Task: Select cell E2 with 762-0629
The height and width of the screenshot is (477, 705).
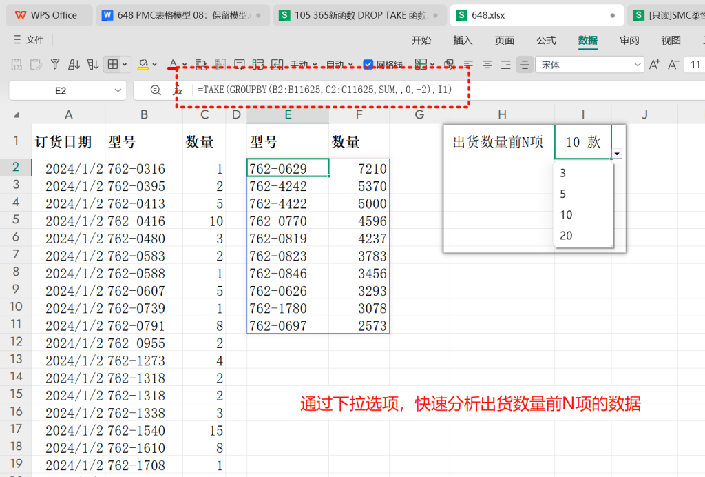Action: pos(288,168)
